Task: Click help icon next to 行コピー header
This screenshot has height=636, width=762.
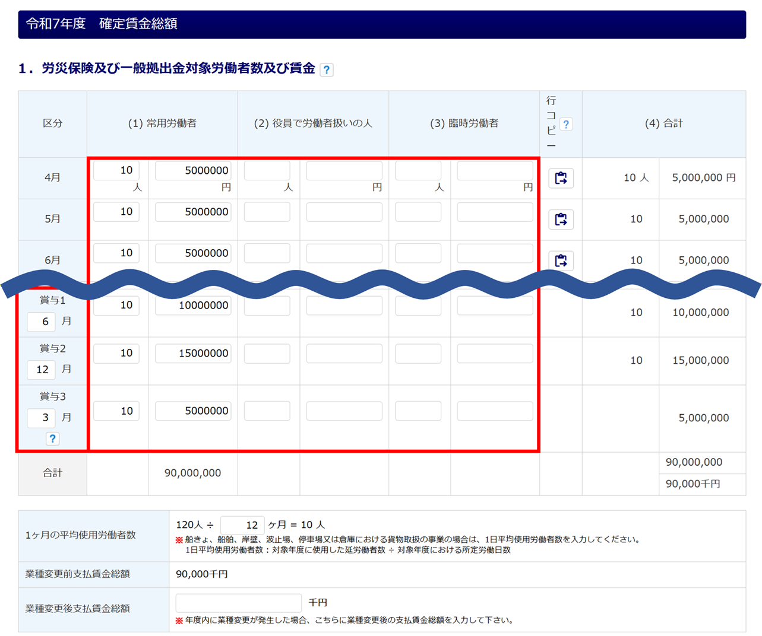Action: point(566,124)
